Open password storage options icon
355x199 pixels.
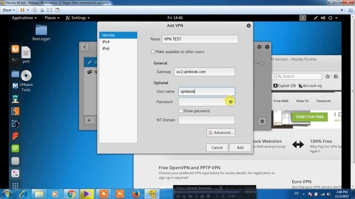(230, 102)
